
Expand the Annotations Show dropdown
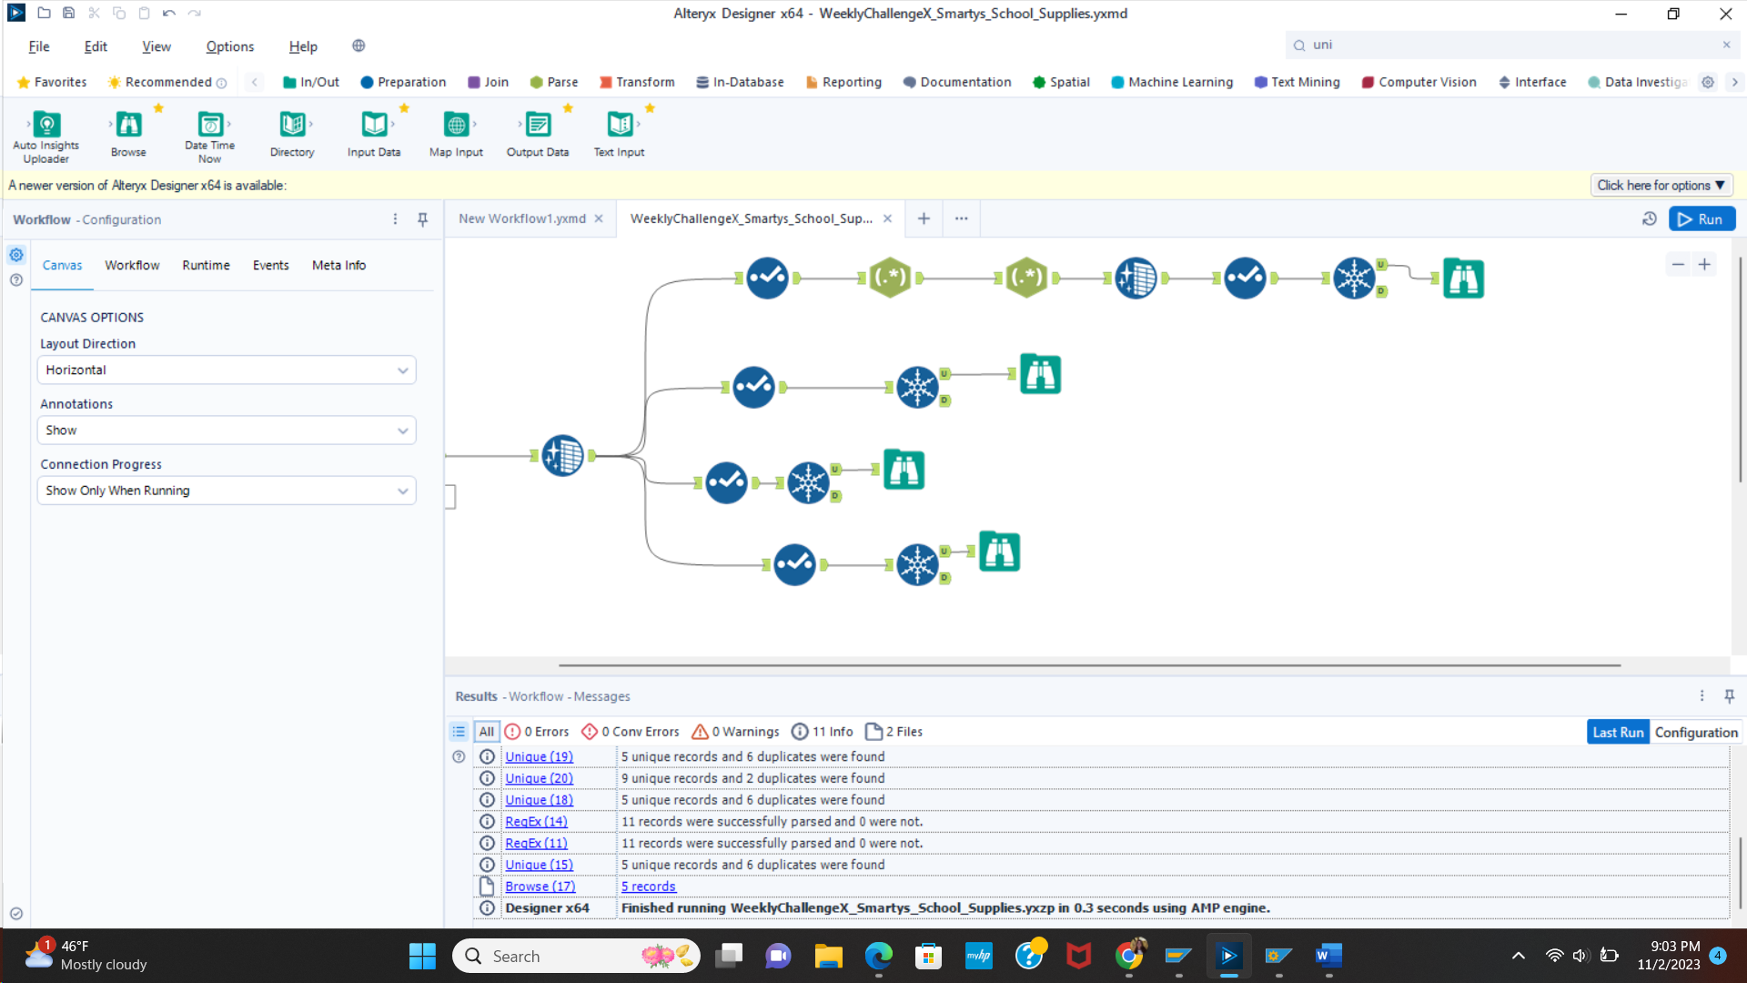(x=227, y=431)
